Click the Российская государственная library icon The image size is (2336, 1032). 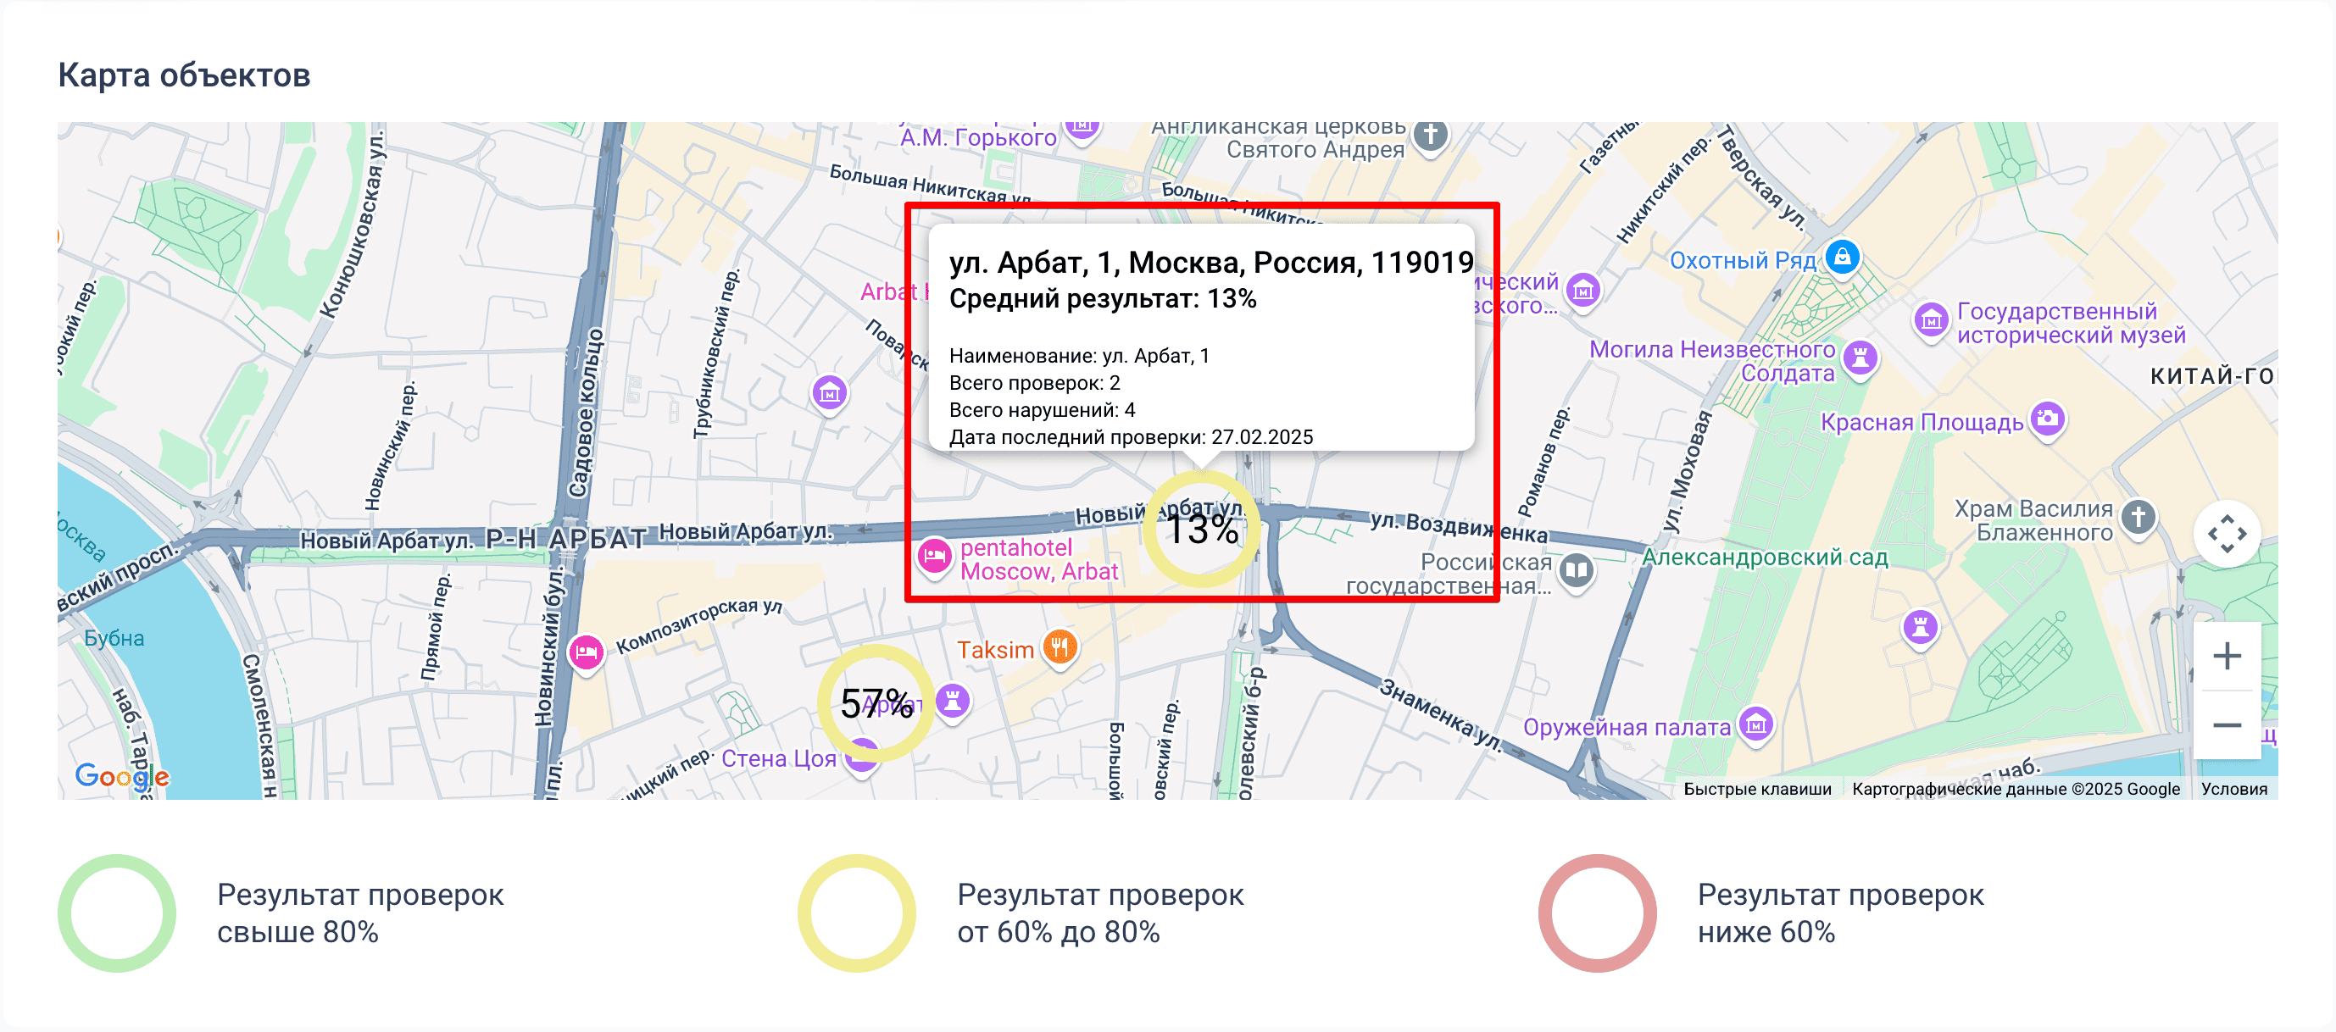[x=1577, y=571]
